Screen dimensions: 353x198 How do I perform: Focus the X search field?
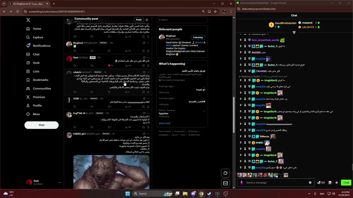click(x=182, y=20)
